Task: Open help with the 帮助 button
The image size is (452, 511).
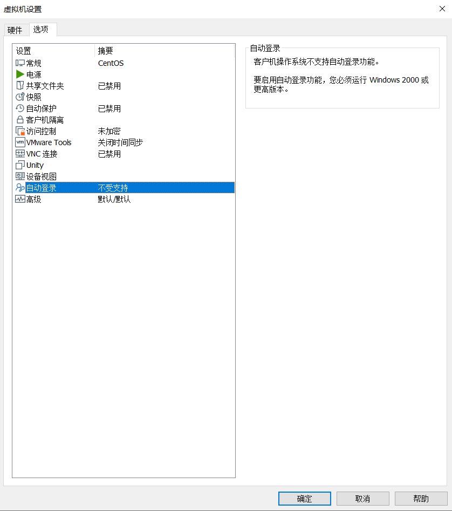Action: pos(421,499)
